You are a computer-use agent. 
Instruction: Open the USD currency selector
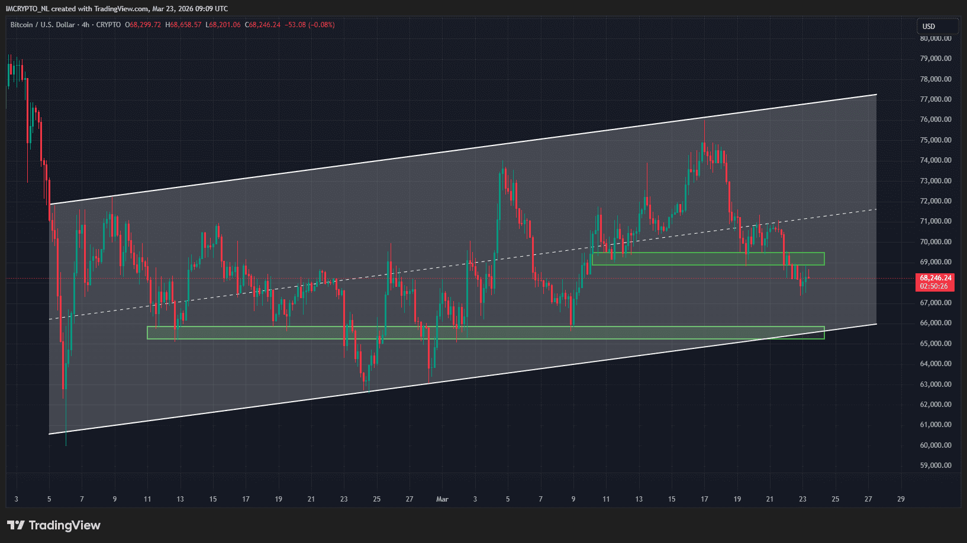click(937, 27)
